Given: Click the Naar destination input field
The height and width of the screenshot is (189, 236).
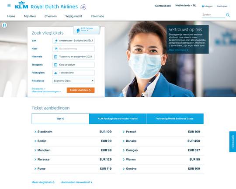Looking at the screenshot, I should (x=73, y=49).
